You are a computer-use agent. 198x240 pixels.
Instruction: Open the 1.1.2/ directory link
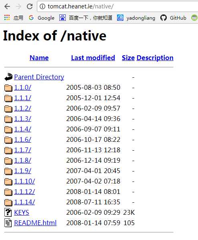(x=23, y=108)
